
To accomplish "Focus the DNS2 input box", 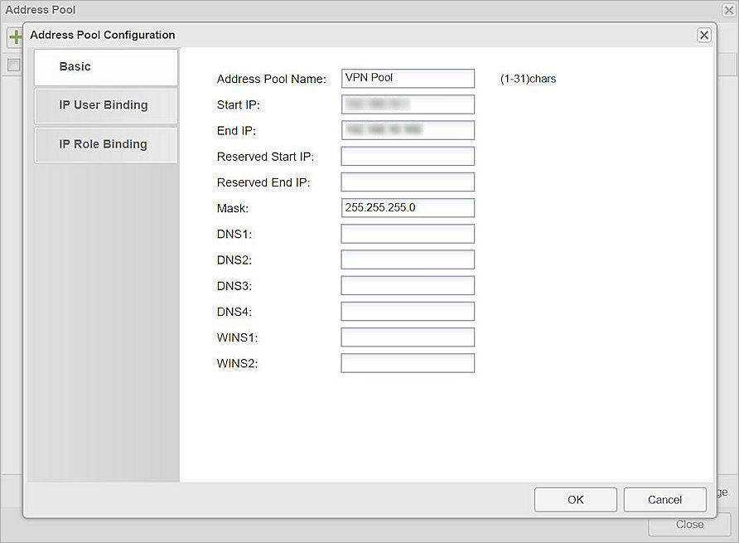I will click(x=408, y=259).
